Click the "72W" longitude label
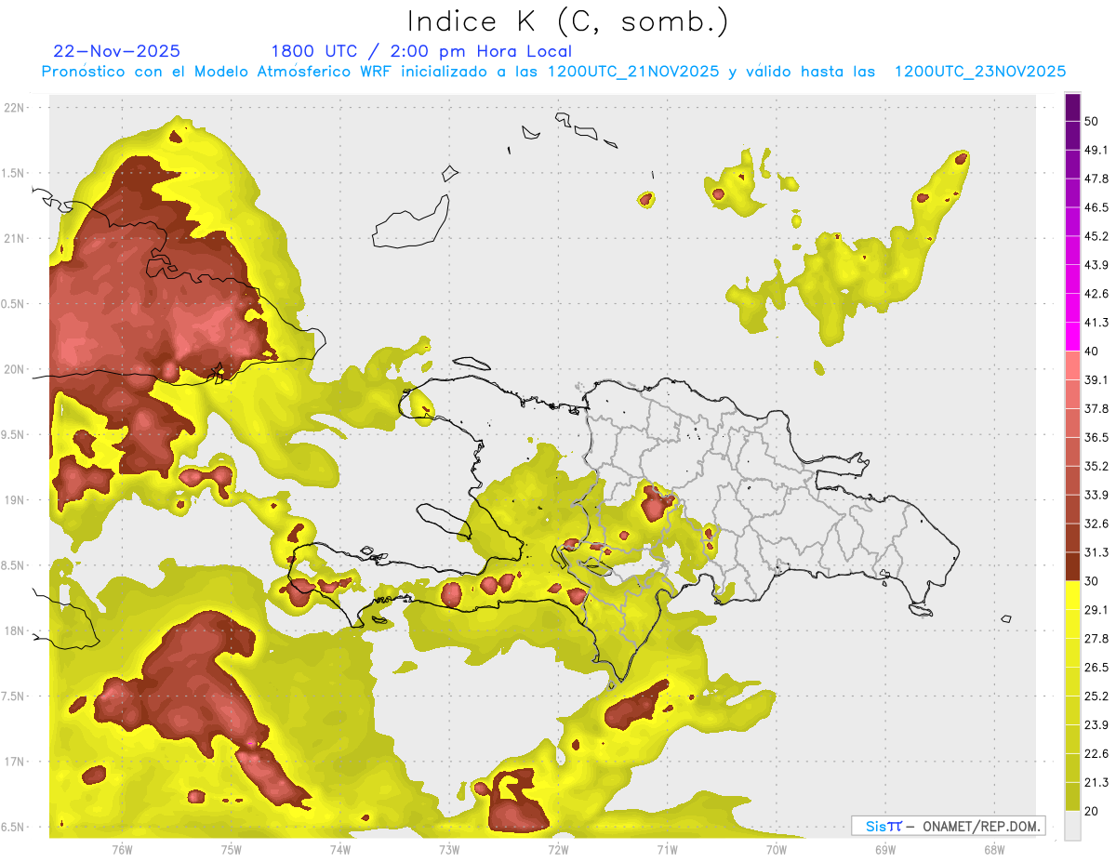Image resolution: width=1116 pixels, height=862 pixels. coord(558,849)
